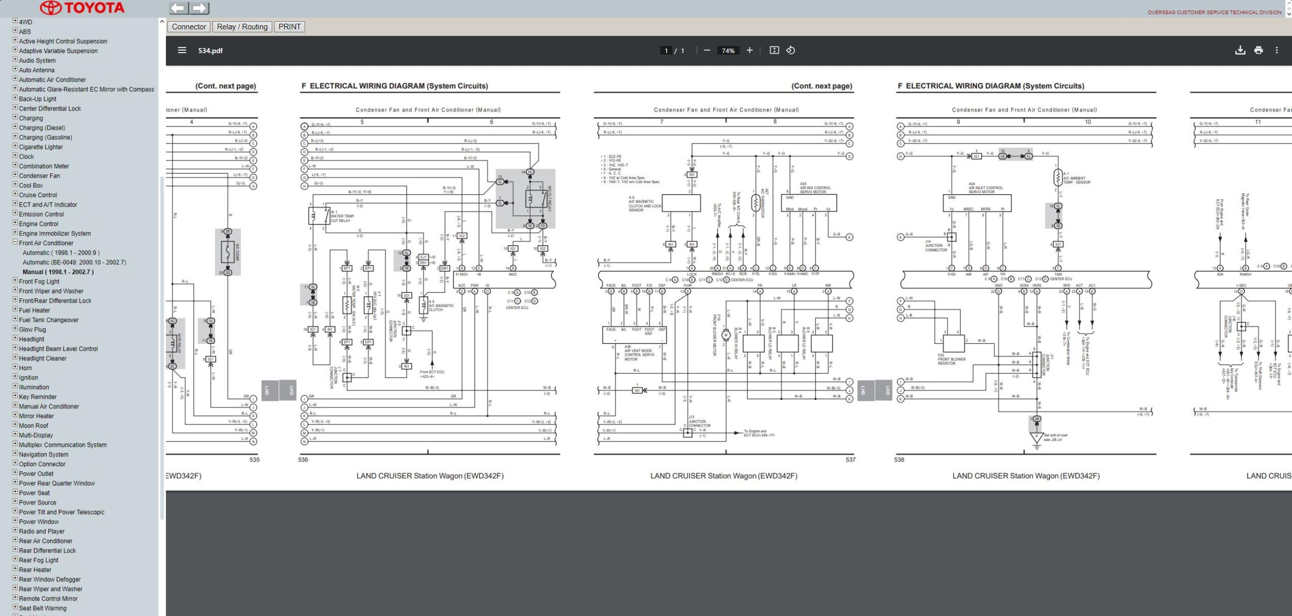Viewport: 1292px width, 616px height.
Task: Select the Combination Meter item
Action: (44, 166)
